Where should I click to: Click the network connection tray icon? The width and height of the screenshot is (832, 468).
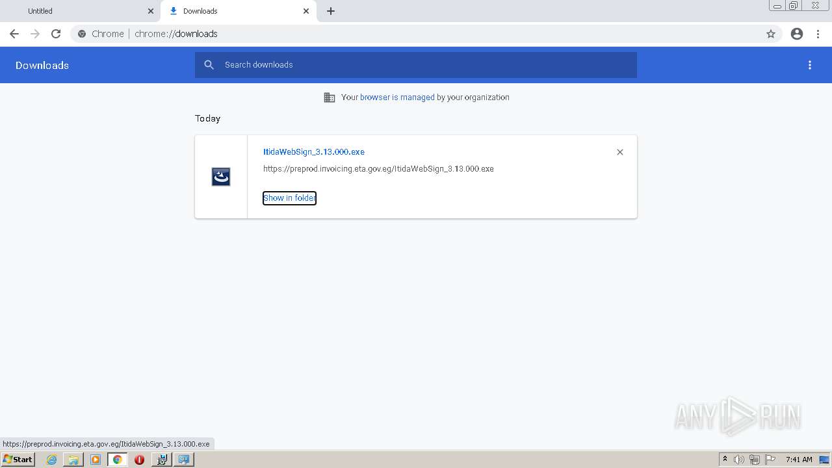click(x=755, y=460)
